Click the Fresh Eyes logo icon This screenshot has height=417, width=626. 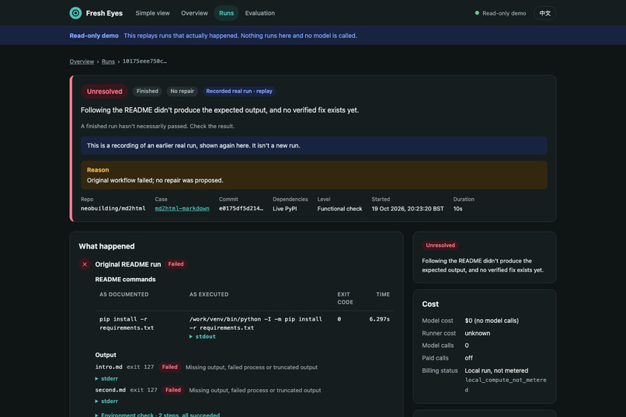pos(75,13)
